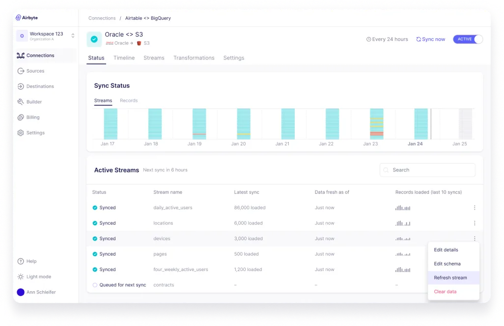Click records sparkline for daily_active_users
504x326 pixels.
[403, 208]
